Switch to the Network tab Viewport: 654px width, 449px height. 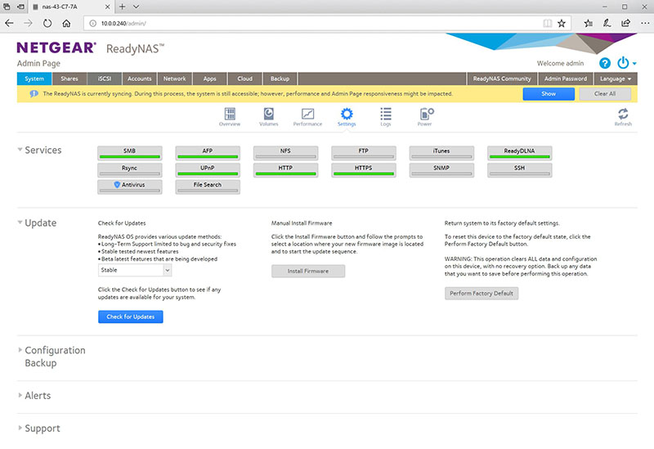(x=174, y=79)
